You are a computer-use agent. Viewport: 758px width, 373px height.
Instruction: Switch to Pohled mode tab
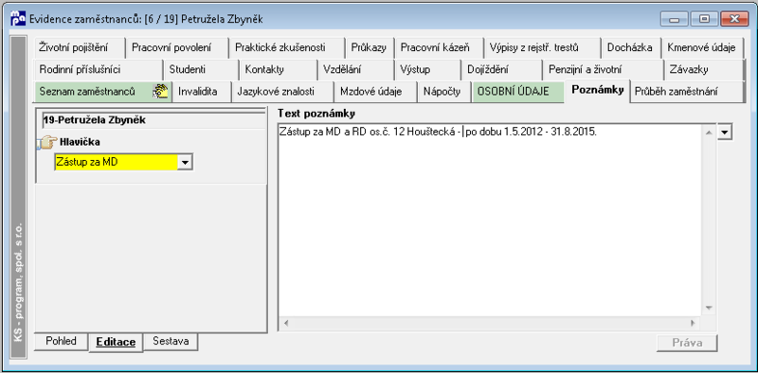coord(62,341)
